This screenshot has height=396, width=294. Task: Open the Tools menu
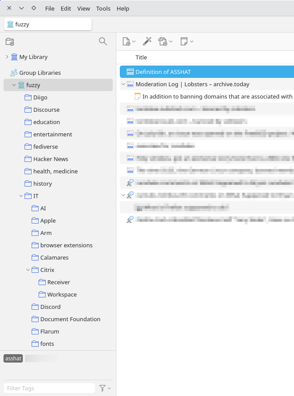point(103,8)
